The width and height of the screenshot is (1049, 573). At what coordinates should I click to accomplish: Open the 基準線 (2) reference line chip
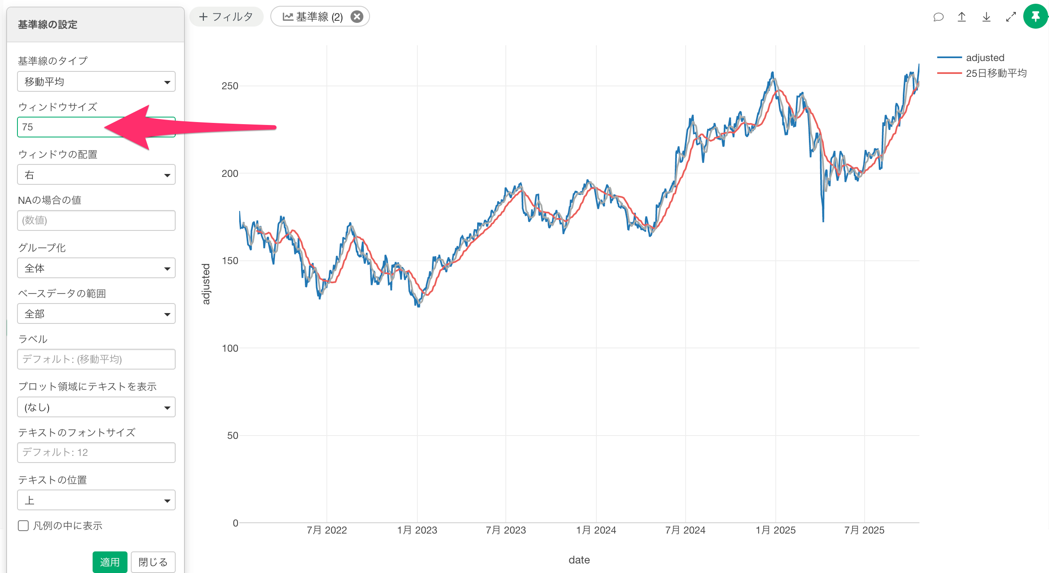point(313,17)
